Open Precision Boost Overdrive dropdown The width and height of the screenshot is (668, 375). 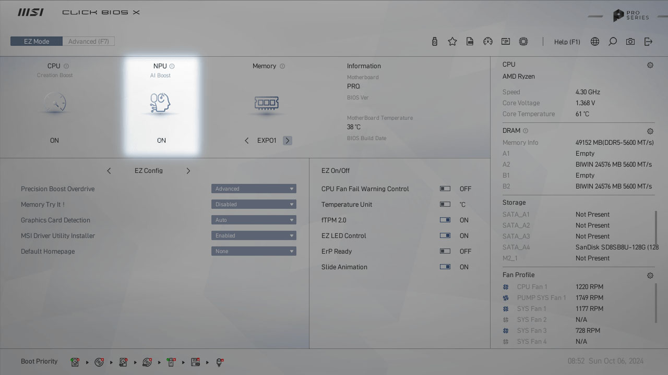coord(254,189)
